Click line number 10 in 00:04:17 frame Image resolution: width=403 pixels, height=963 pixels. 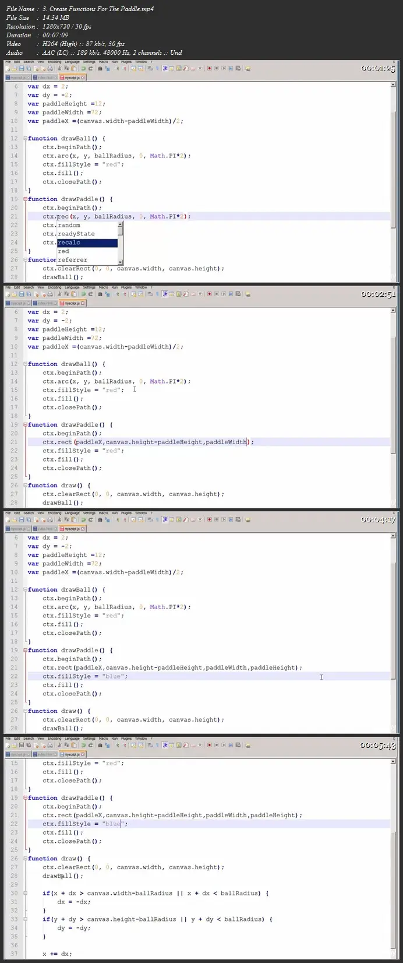[14, 572]
